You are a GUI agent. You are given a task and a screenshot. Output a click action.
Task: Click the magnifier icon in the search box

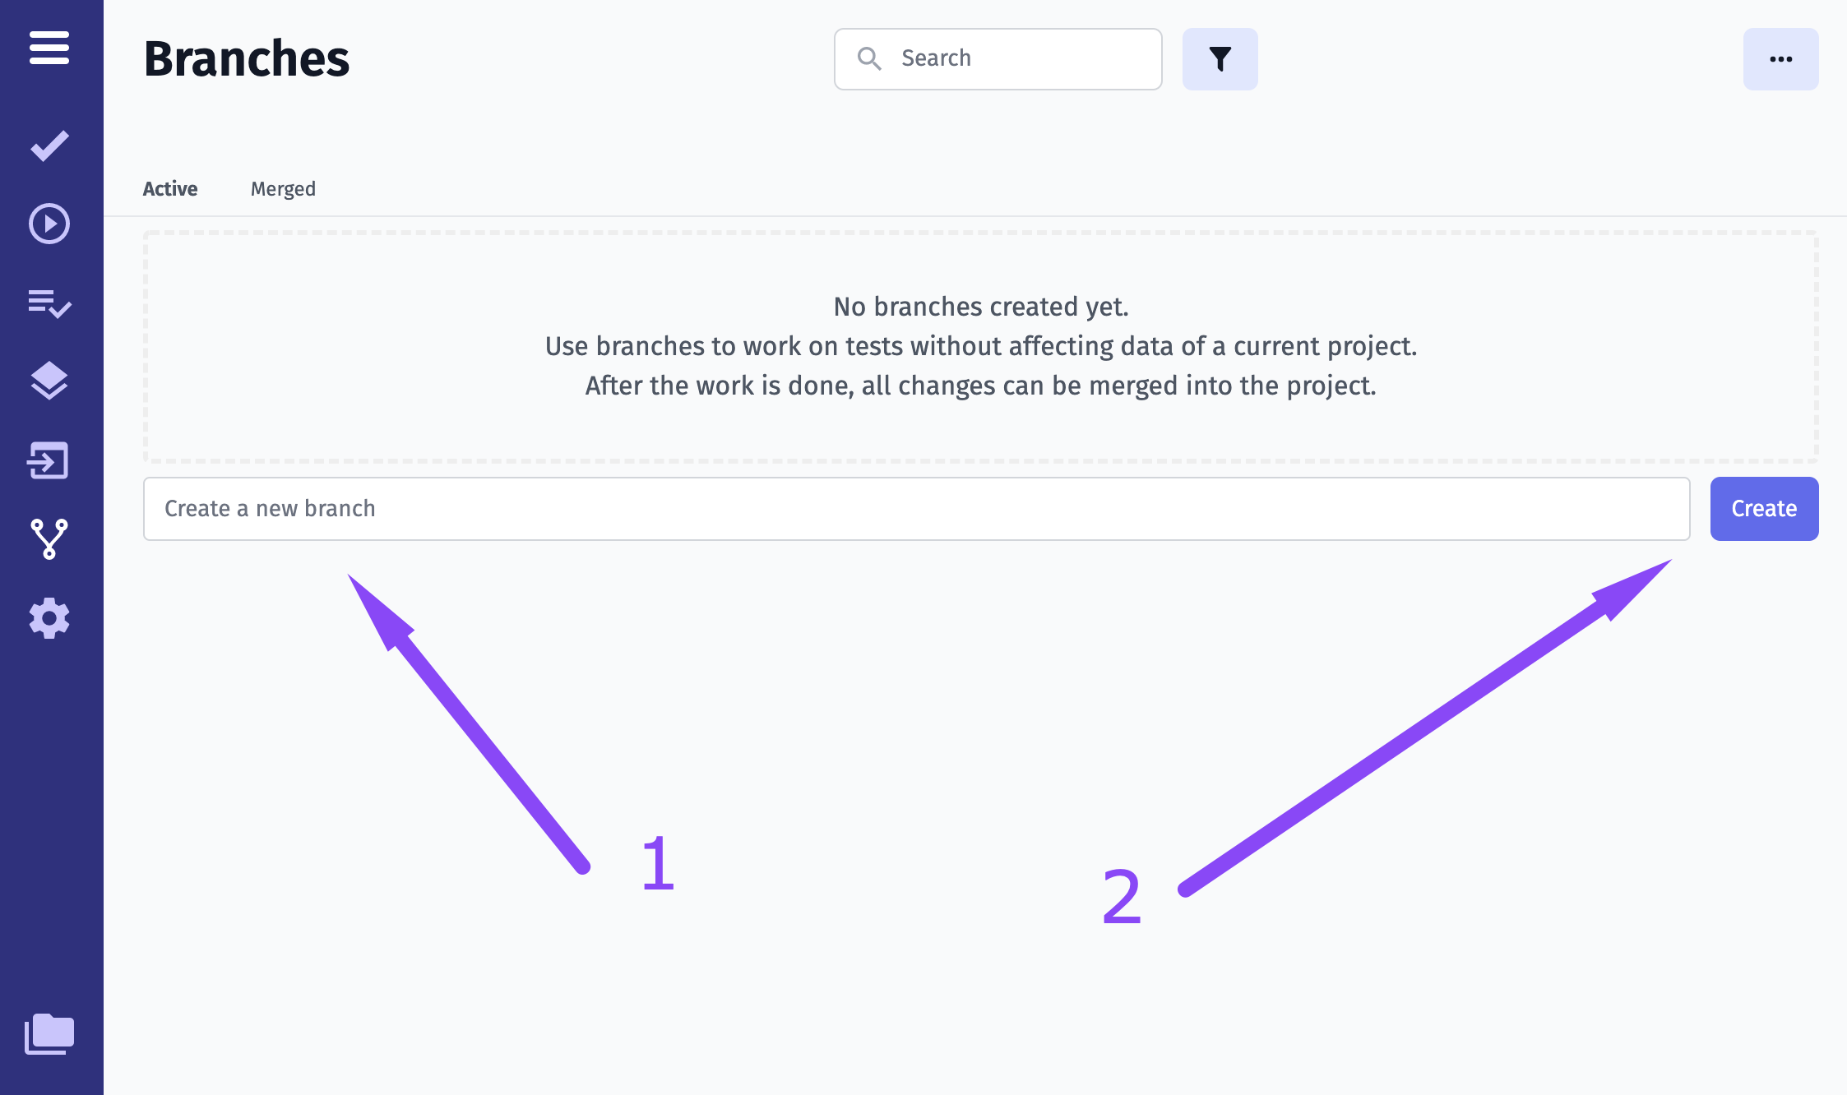[x=869, y=58]
